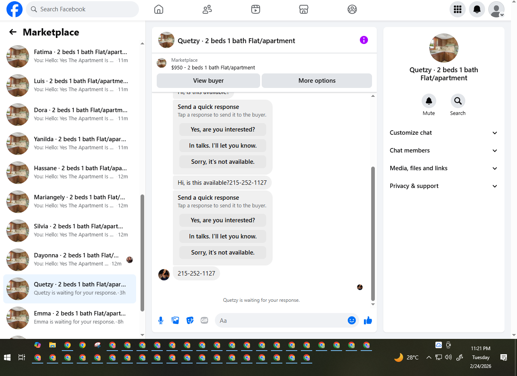The image size is (517, 376).
Task: Click the View buyer button
Action: [208, 81]
